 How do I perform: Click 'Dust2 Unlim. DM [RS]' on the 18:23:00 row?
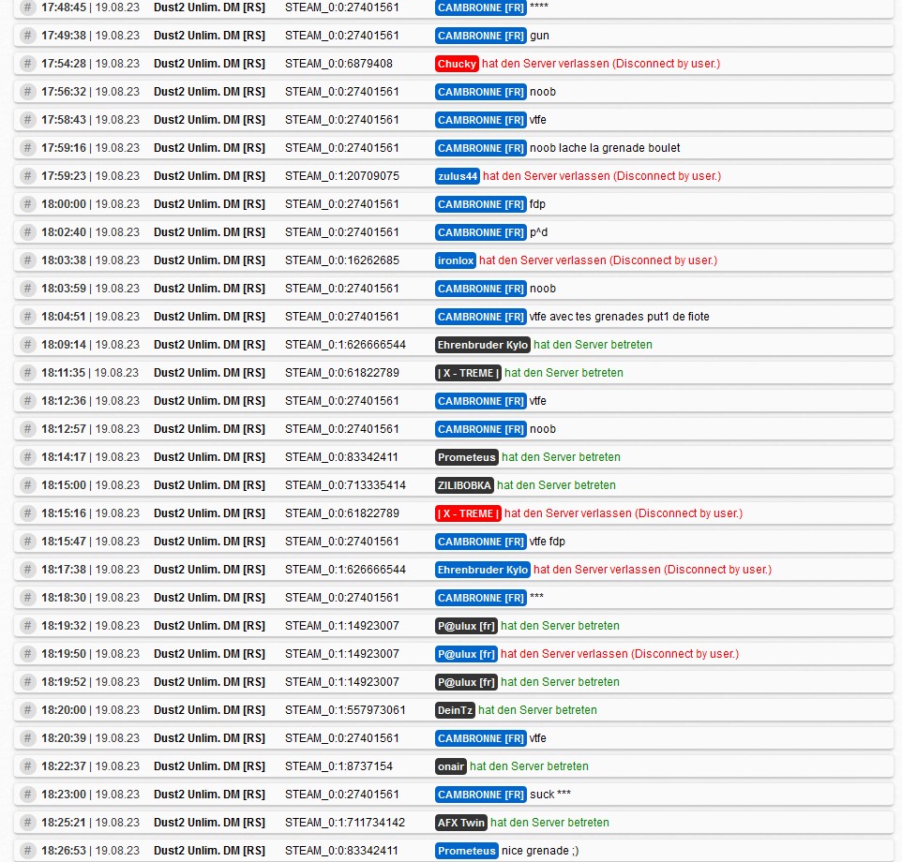[209, 795]
